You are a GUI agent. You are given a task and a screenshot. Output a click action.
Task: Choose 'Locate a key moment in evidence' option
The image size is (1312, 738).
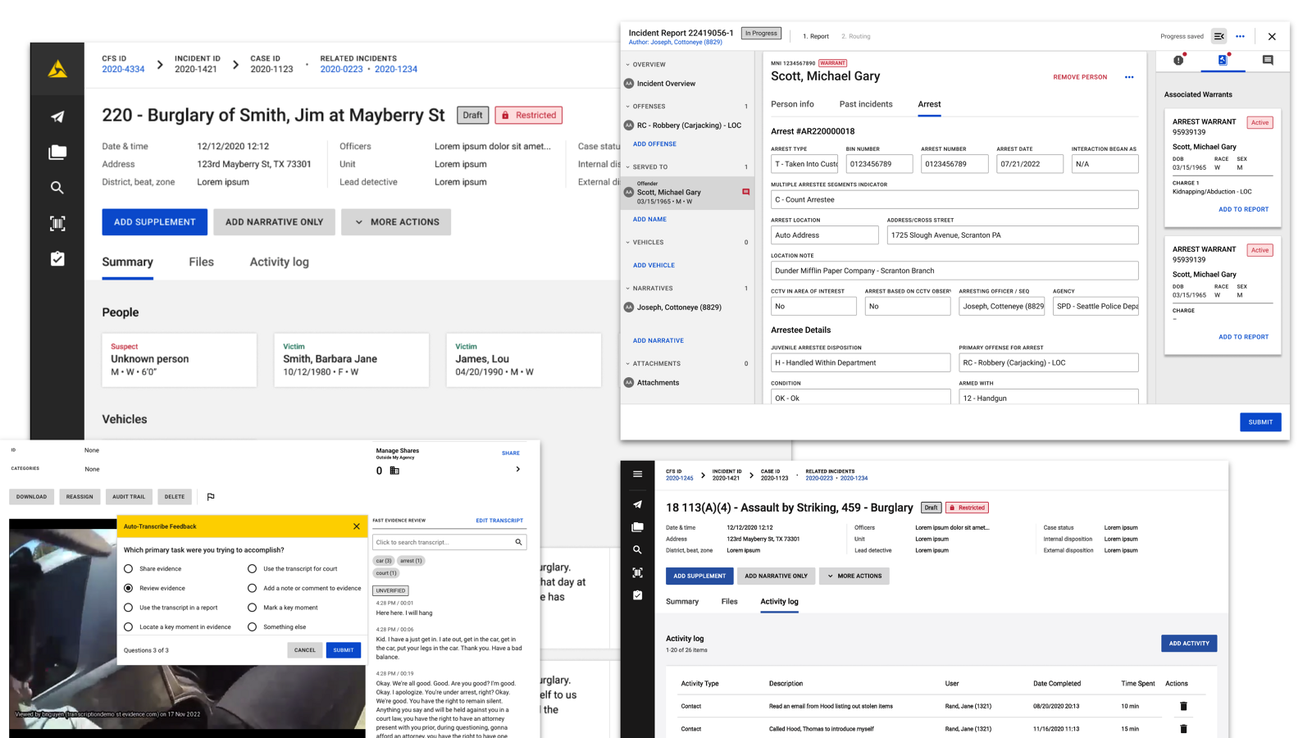[128, 626]
